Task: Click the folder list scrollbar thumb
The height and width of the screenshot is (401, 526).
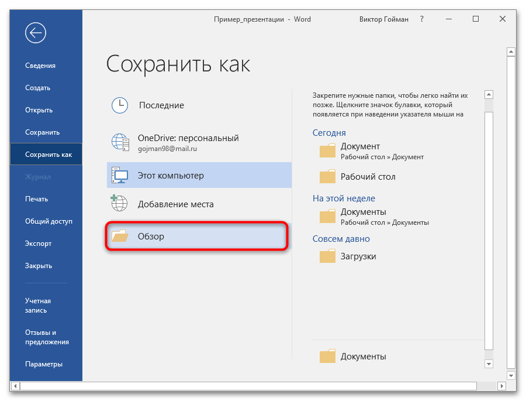Action: click(x=489, y=231)
